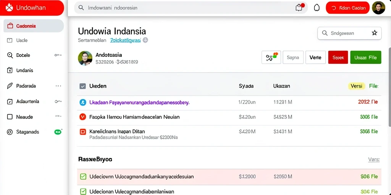Select the Padarada feather icon in the sidebar
This screenshot has height=195, width=391.
point(10,86)
